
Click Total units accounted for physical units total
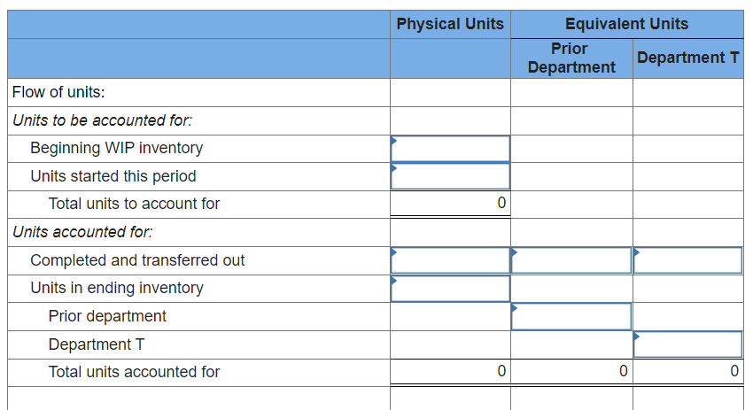(x=501, y=371)
